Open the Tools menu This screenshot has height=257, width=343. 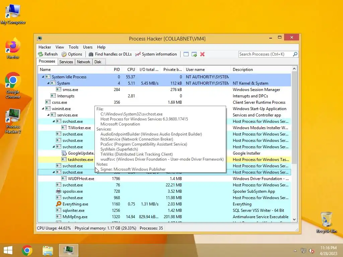73,47
